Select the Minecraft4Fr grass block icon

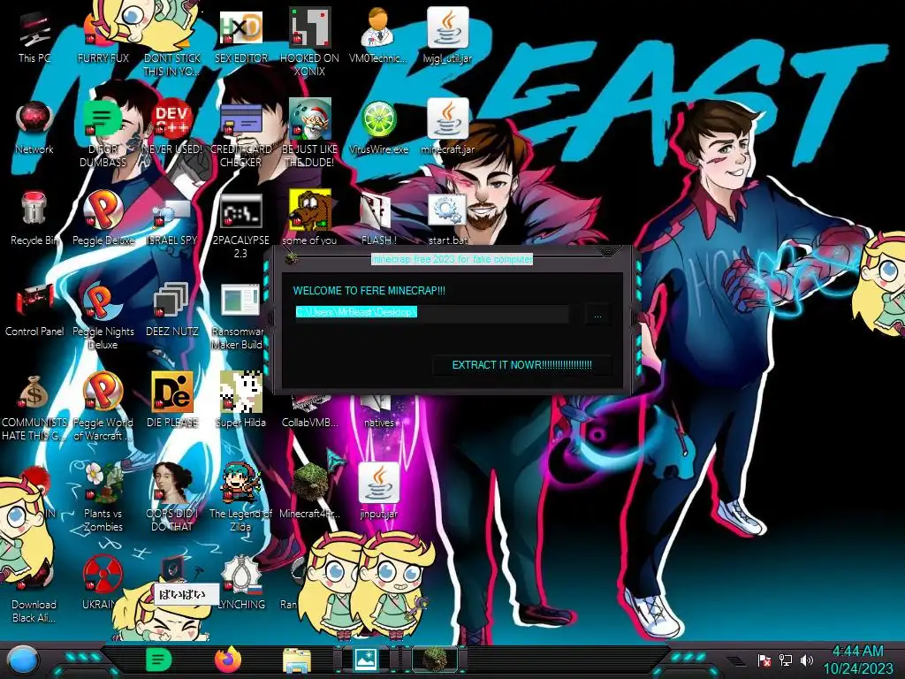pos(309,492)
